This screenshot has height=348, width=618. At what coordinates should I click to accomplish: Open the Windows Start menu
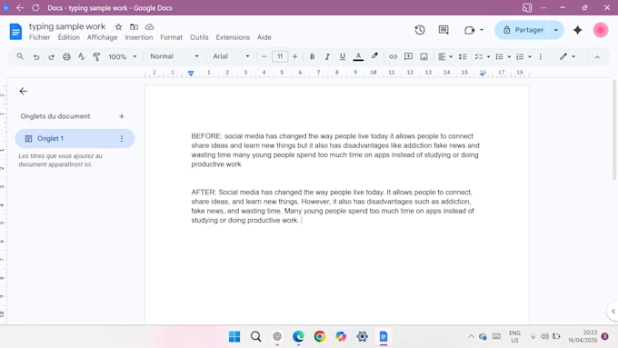click(234, 336)
